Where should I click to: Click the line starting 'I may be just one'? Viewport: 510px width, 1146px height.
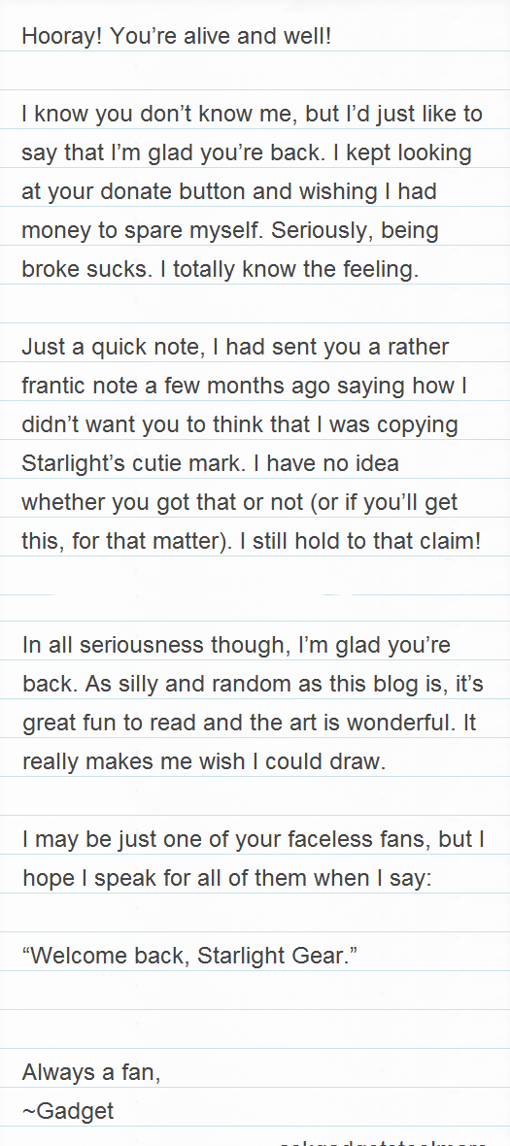(254, 840)
